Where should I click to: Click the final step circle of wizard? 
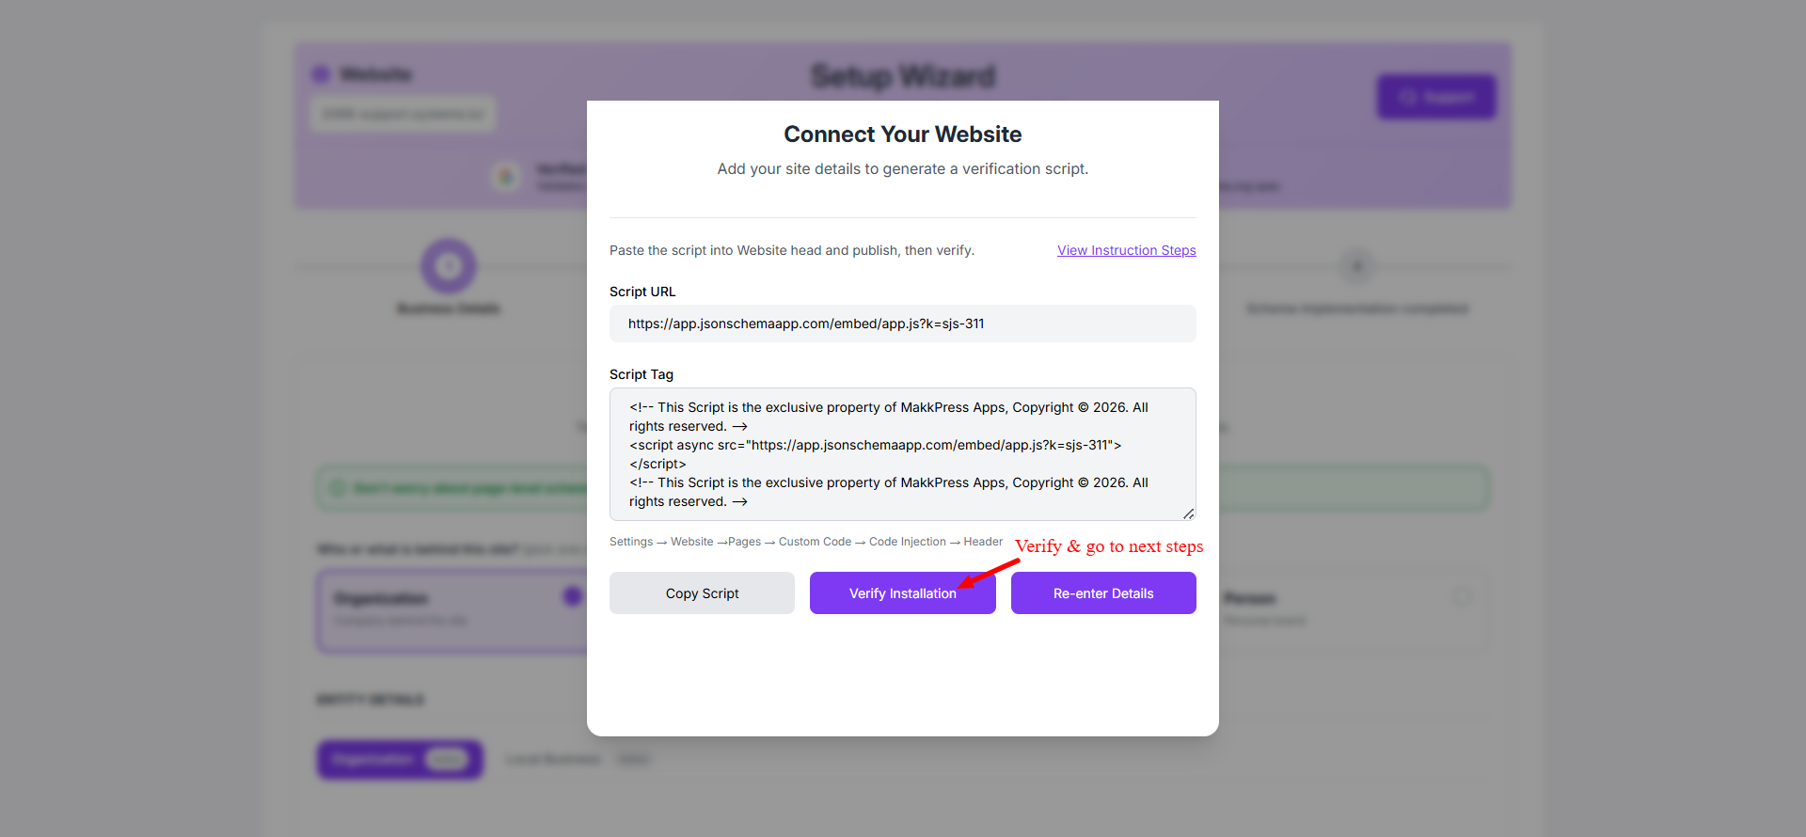click(1356, 266)
